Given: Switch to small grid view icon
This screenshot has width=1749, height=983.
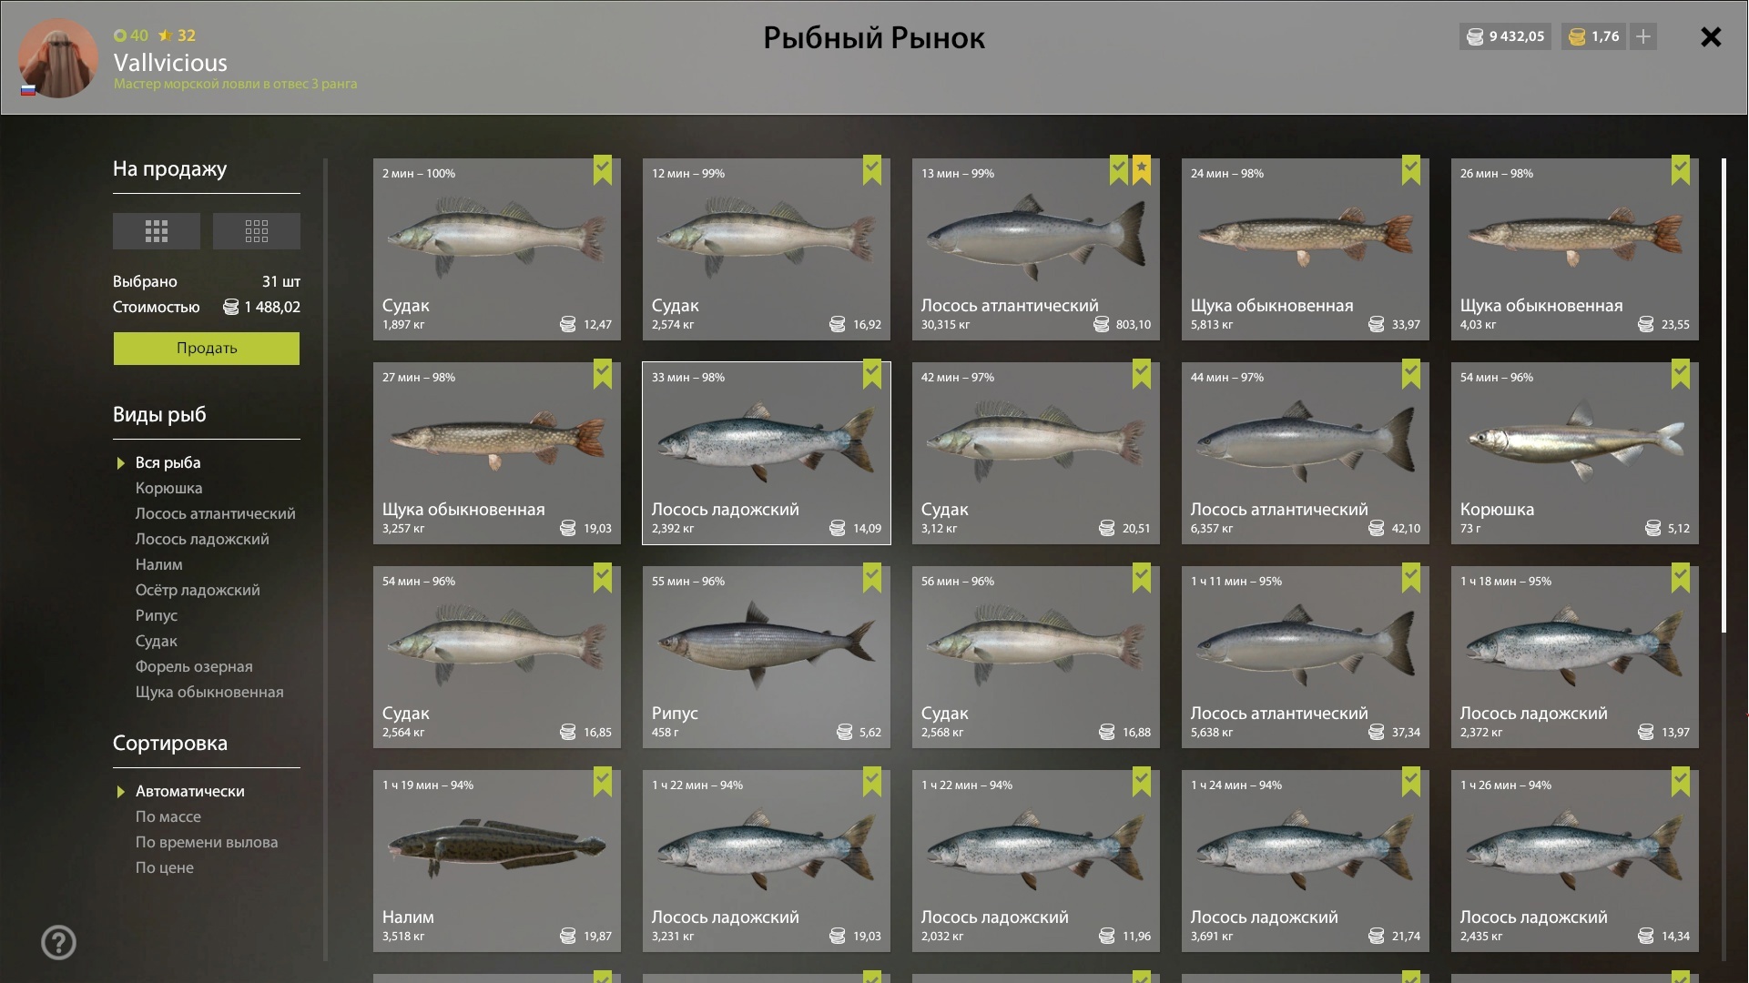Looking at the screenshot, I should point(257,231).
